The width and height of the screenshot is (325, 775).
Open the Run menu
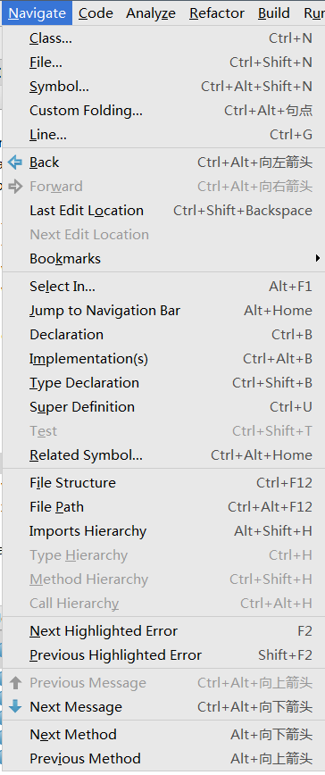click(x=313, y=12)
